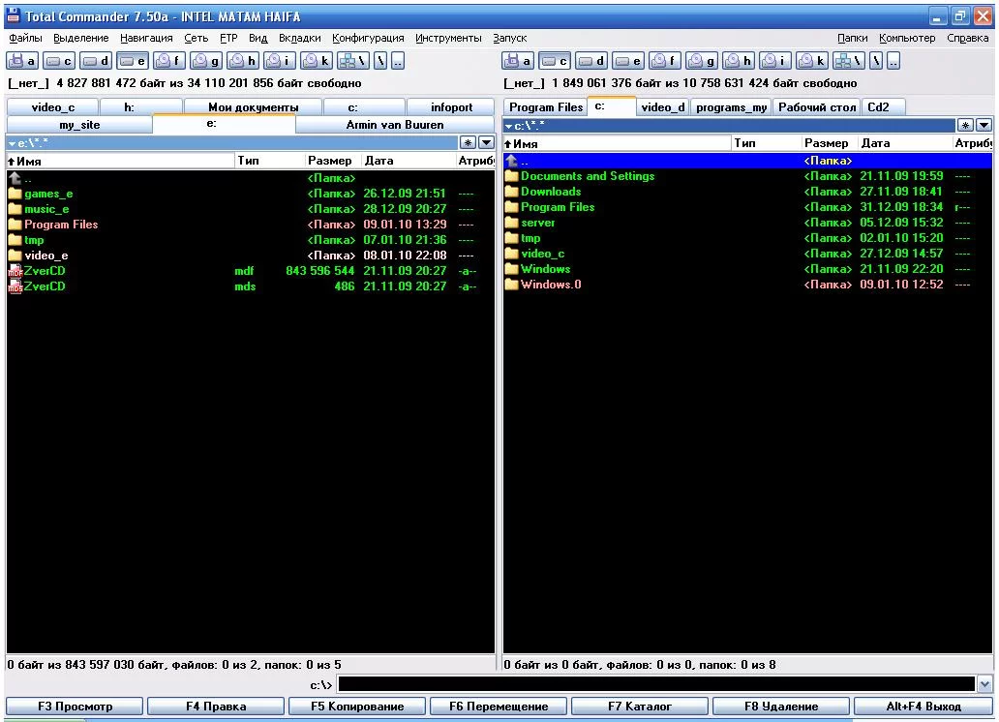Switch to Мои документы tab

tap(253, 107)
